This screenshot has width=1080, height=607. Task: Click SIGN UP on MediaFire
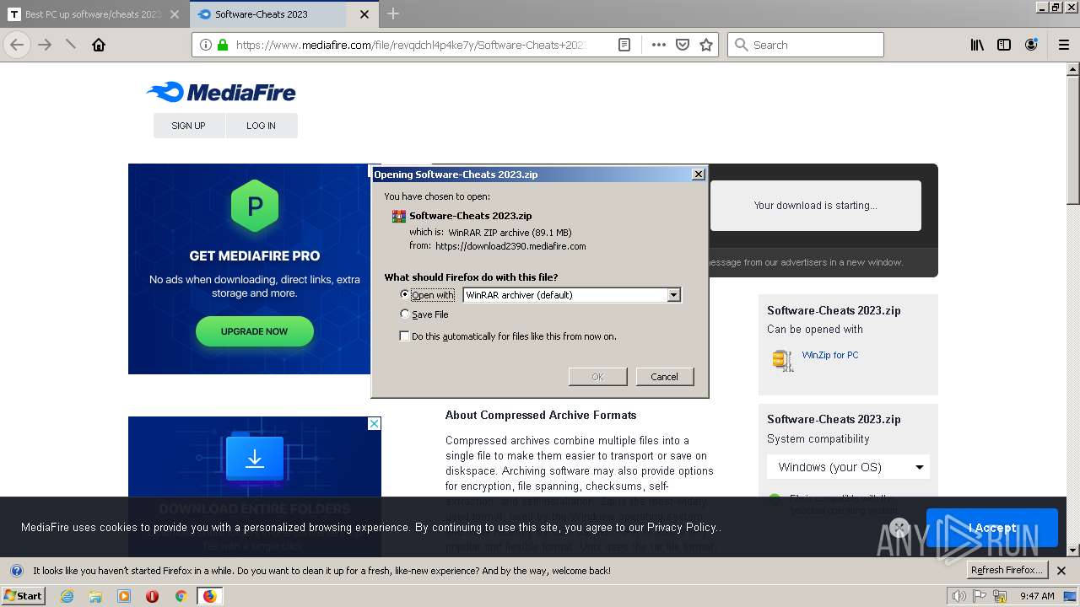[x=188, y=126]
